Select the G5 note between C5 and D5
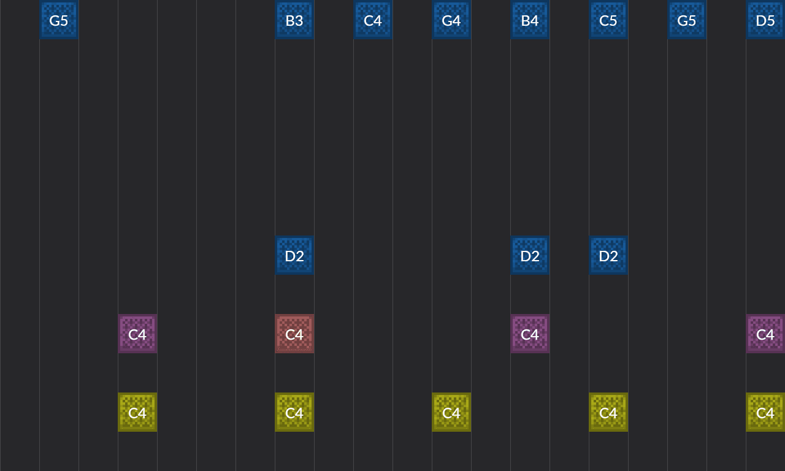 687,20
